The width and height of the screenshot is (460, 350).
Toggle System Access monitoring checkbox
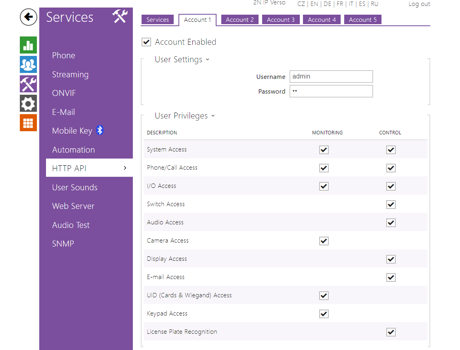click(x=324, y=150)
